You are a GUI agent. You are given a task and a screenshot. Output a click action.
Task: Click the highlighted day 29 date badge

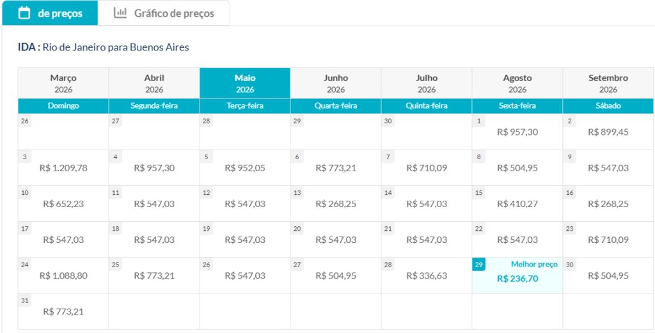[479, 265]
